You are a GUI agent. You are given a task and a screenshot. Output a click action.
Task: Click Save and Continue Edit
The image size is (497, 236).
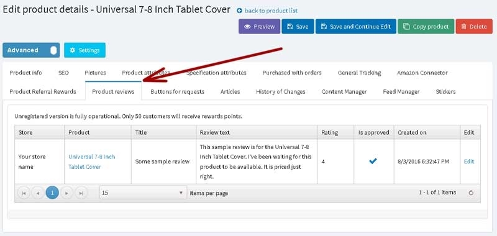point(355,27)
